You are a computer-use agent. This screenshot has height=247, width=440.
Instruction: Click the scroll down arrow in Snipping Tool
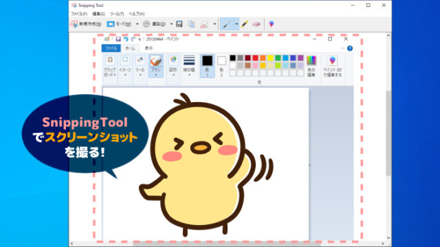click(388, 238)
